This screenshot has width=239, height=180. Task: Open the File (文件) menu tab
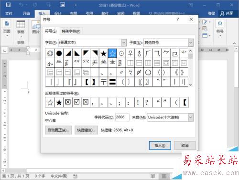(x=9, y=13)
